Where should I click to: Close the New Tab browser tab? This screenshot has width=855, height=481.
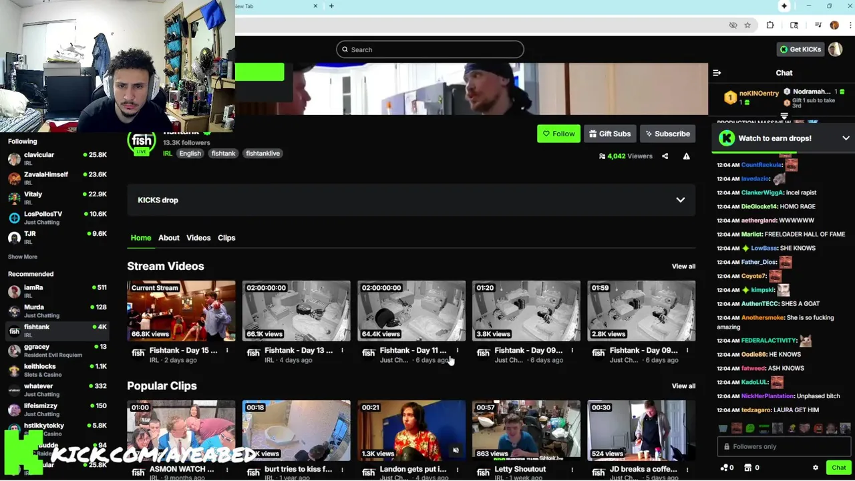click(x=315, y=6)
